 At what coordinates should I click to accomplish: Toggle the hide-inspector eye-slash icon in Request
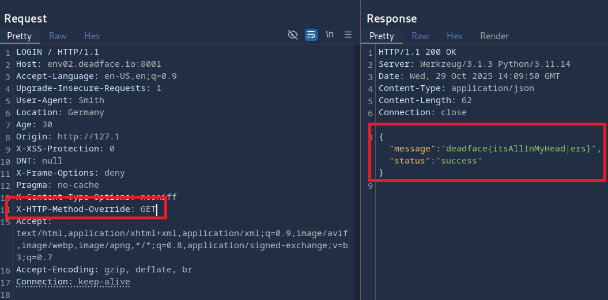coord(293,35)
